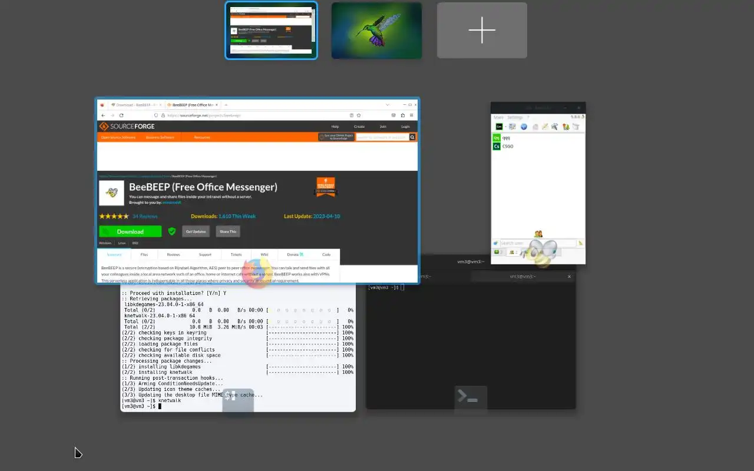Open the Login link on SourceForge
The image size is (754, 471).
(406, 127)
